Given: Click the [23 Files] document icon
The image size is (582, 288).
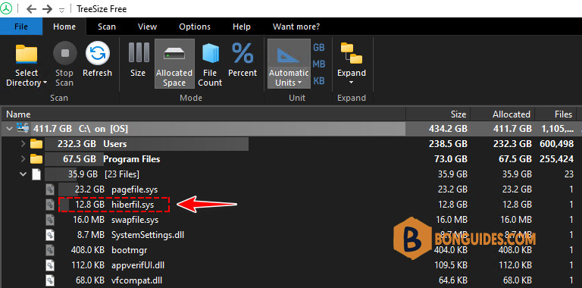Looking at the screenshot, I should [x=36, y=174].
